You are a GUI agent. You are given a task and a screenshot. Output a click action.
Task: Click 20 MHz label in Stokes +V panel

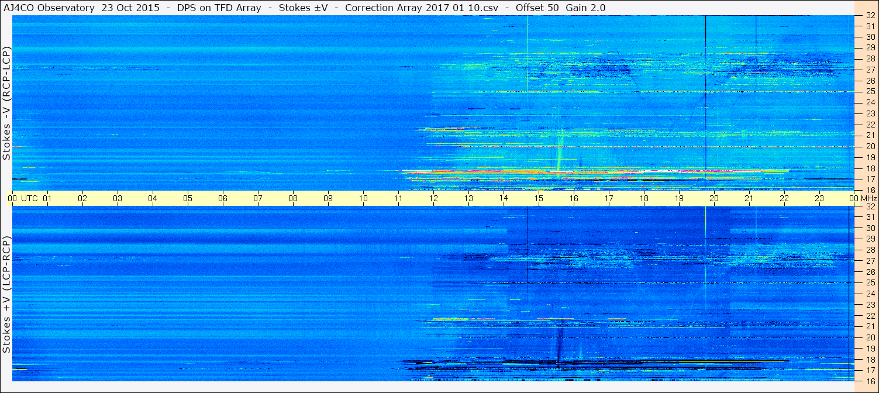tap(870, 337)
